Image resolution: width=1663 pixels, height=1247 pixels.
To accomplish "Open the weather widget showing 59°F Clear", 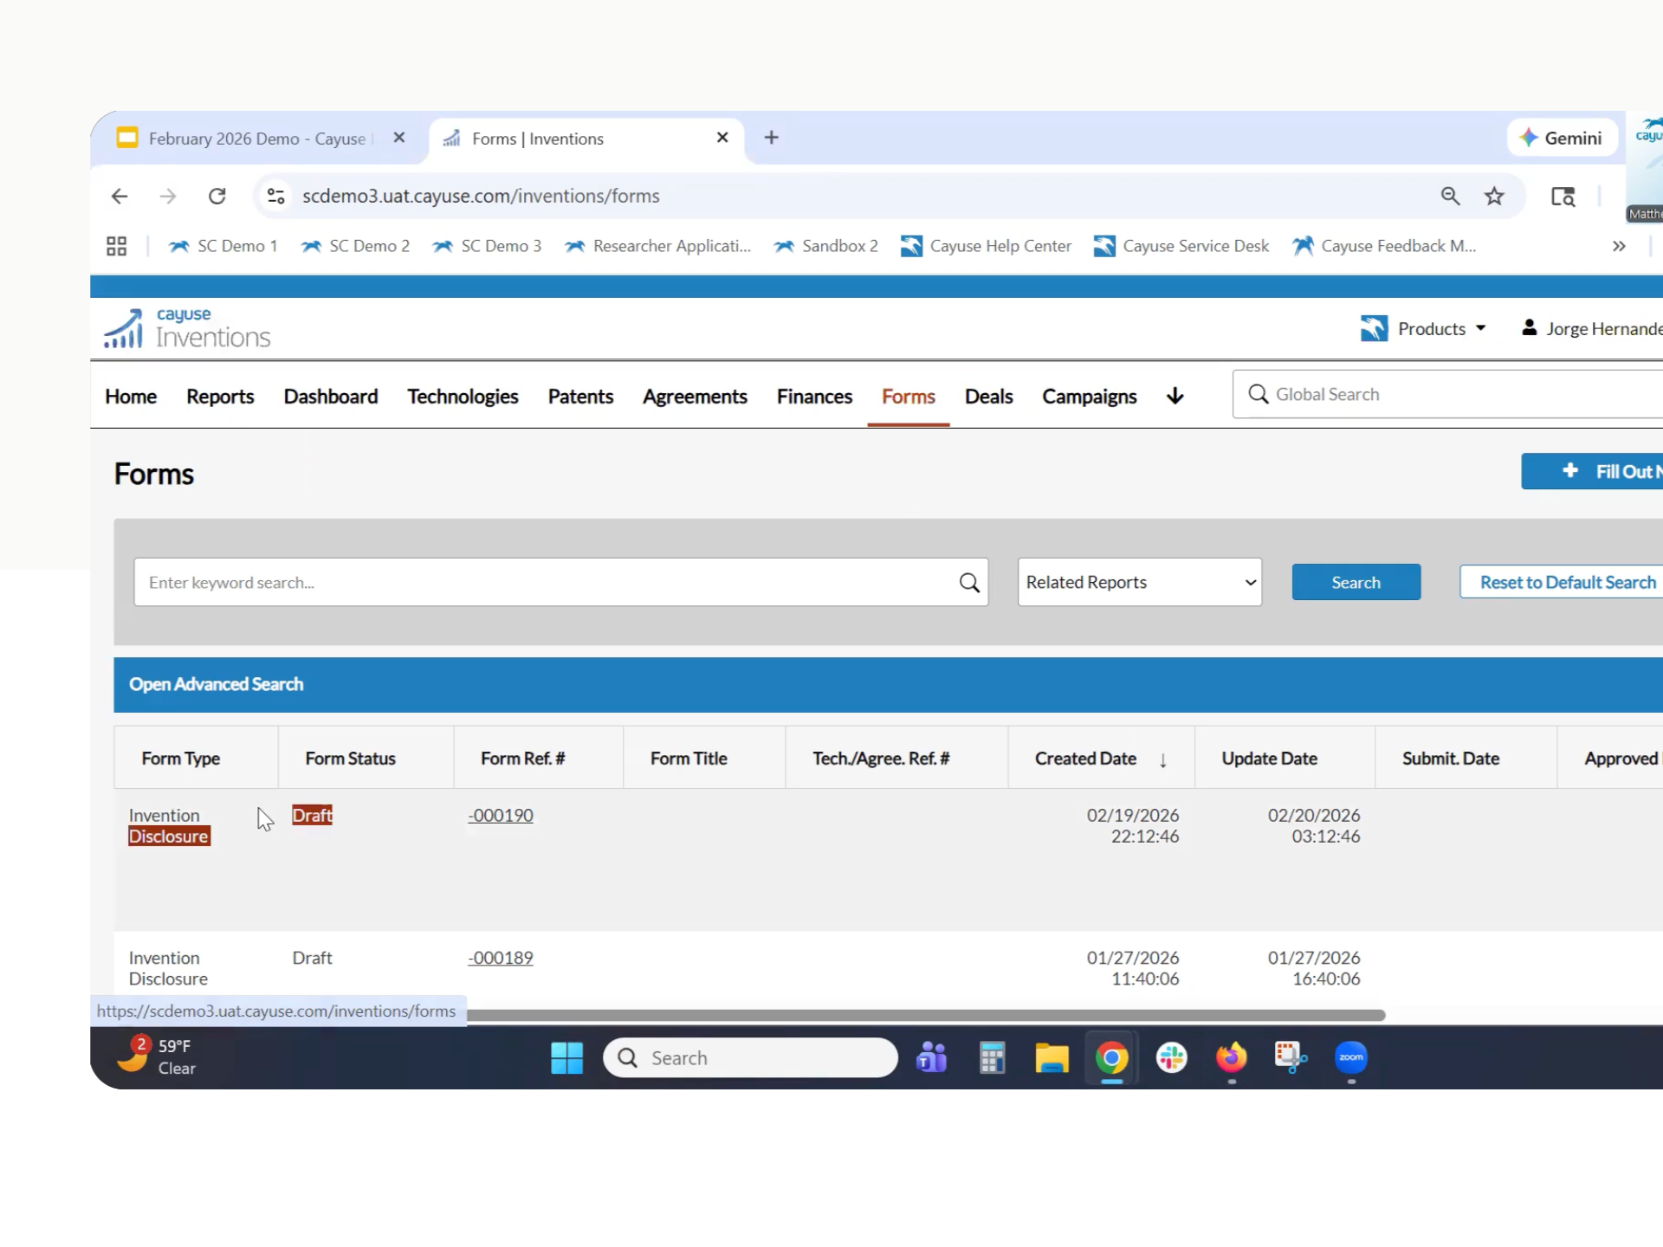I will point(157,1056).
